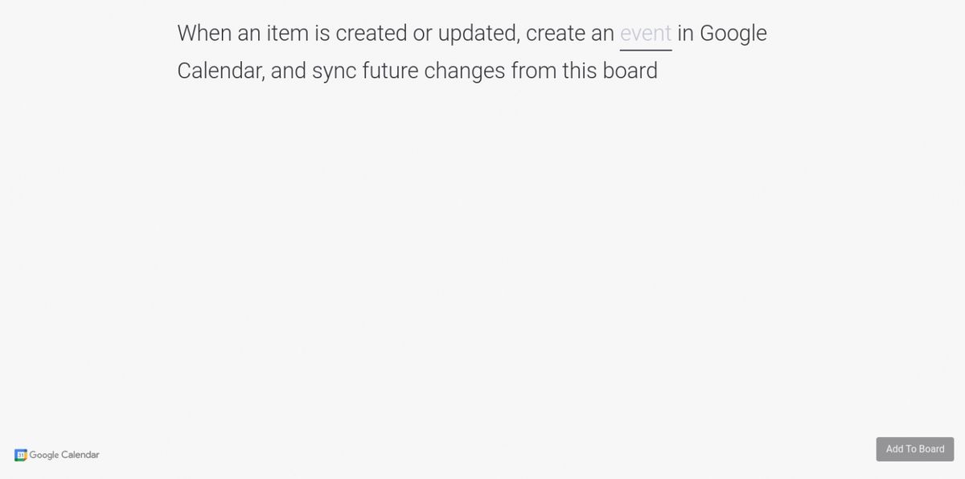Click the word 'item' in the automation sentence
The height and width of the screenshot is (479, 965).
288,34
